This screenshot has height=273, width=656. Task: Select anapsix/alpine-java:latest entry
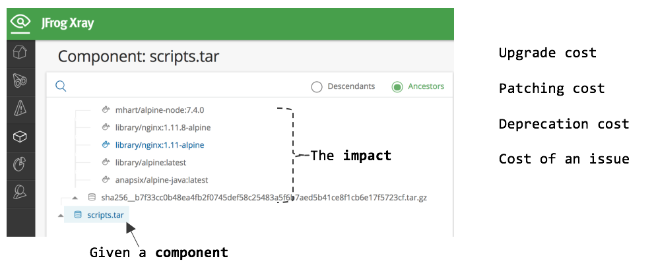[162, 179]
